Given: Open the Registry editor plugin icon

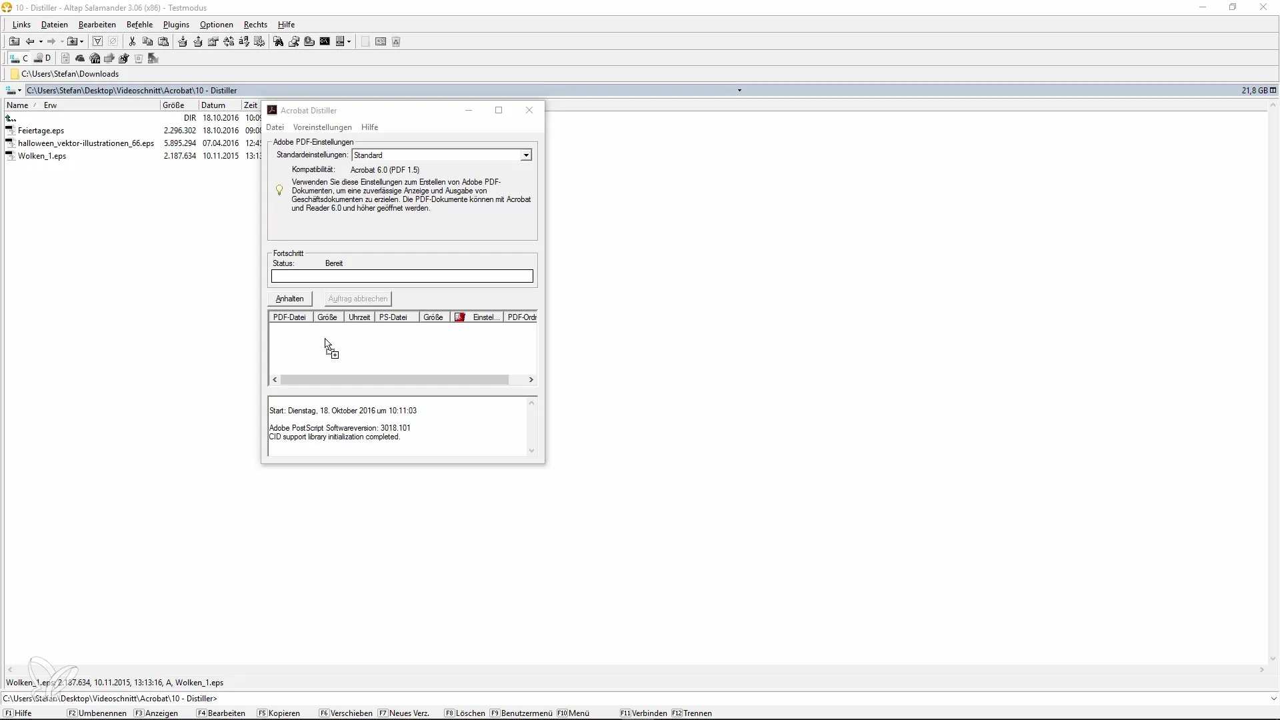Looking at the screenshot, I should [124, 59].
